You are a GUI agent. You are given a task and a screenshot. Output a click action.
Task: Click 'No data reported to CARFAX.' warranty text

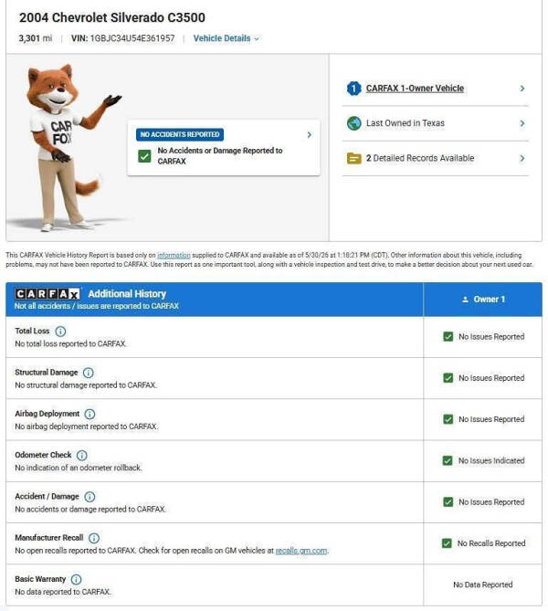pyautogui.click(x=63, y=592)
